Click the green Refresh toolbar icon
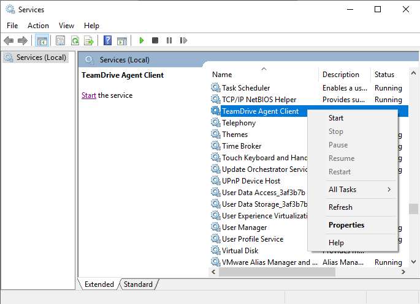The image size is (420, 304). pos(75,40)
